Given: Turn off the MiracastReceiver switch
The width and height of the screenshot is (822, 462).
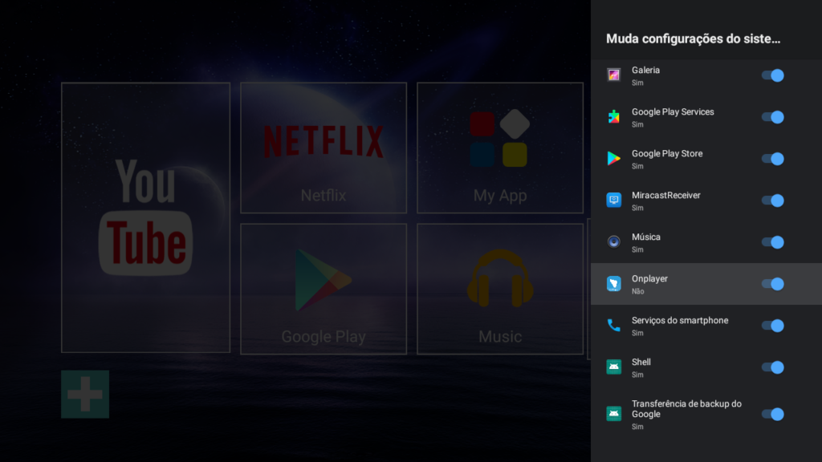Looking at the screenshot, I should (773, 200).
